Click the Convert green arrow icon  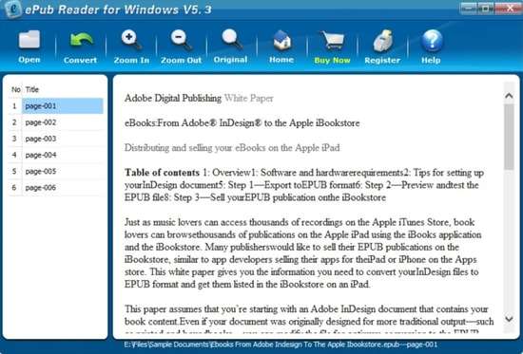tap(81, 40)
